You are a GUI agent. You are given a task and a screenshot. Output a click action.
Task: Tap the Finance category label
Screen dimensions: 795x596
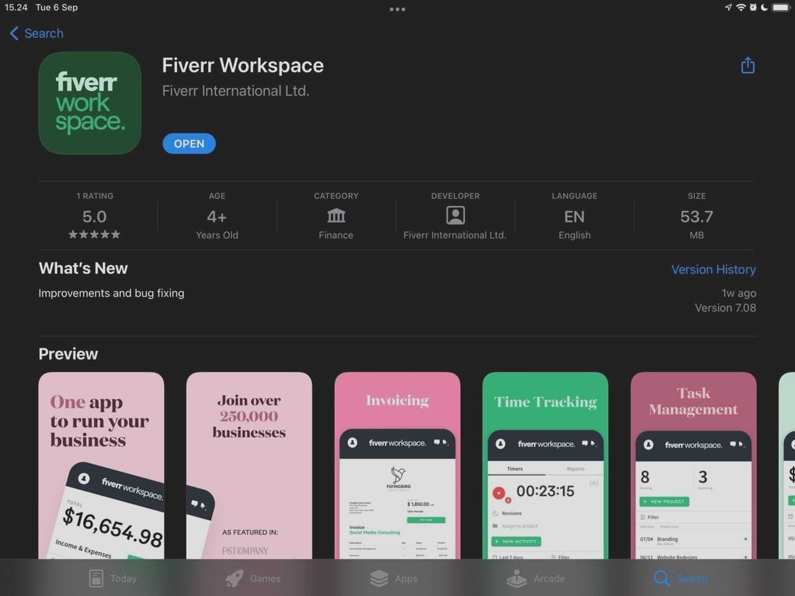(x=336, y=235)
